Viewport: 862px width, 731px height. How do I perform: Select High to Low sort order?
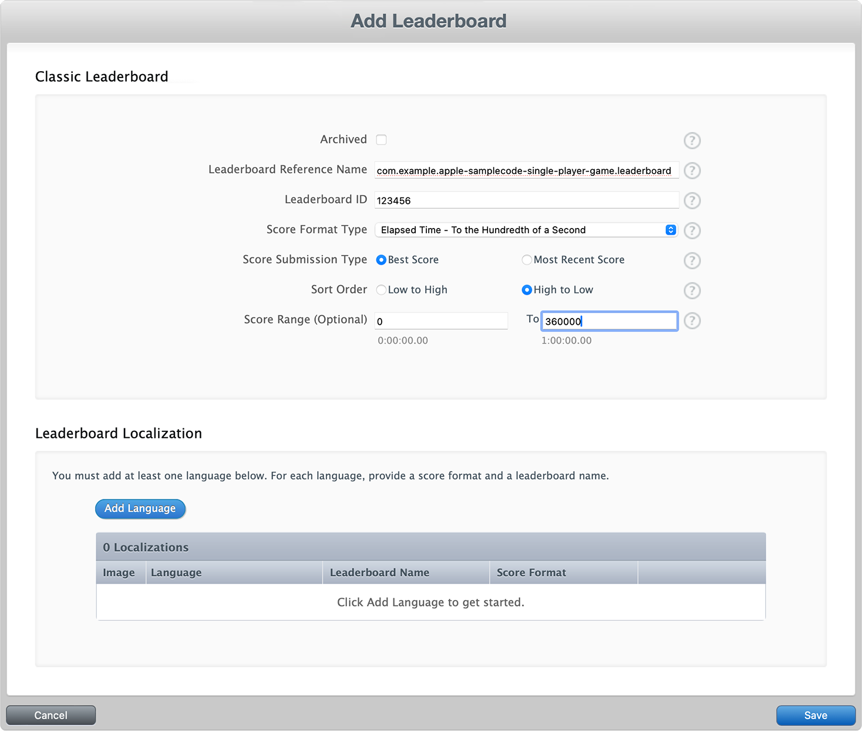527,290
